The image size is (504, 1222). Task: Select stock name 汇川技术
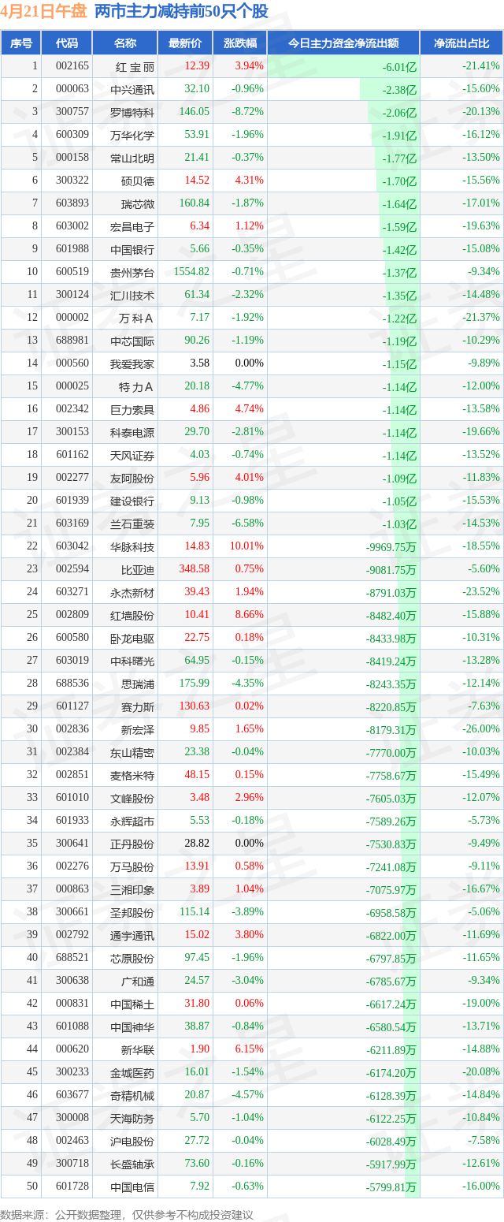tap(132, 295)
